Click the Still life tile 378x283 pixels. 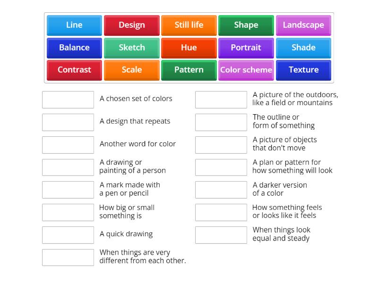189,25
